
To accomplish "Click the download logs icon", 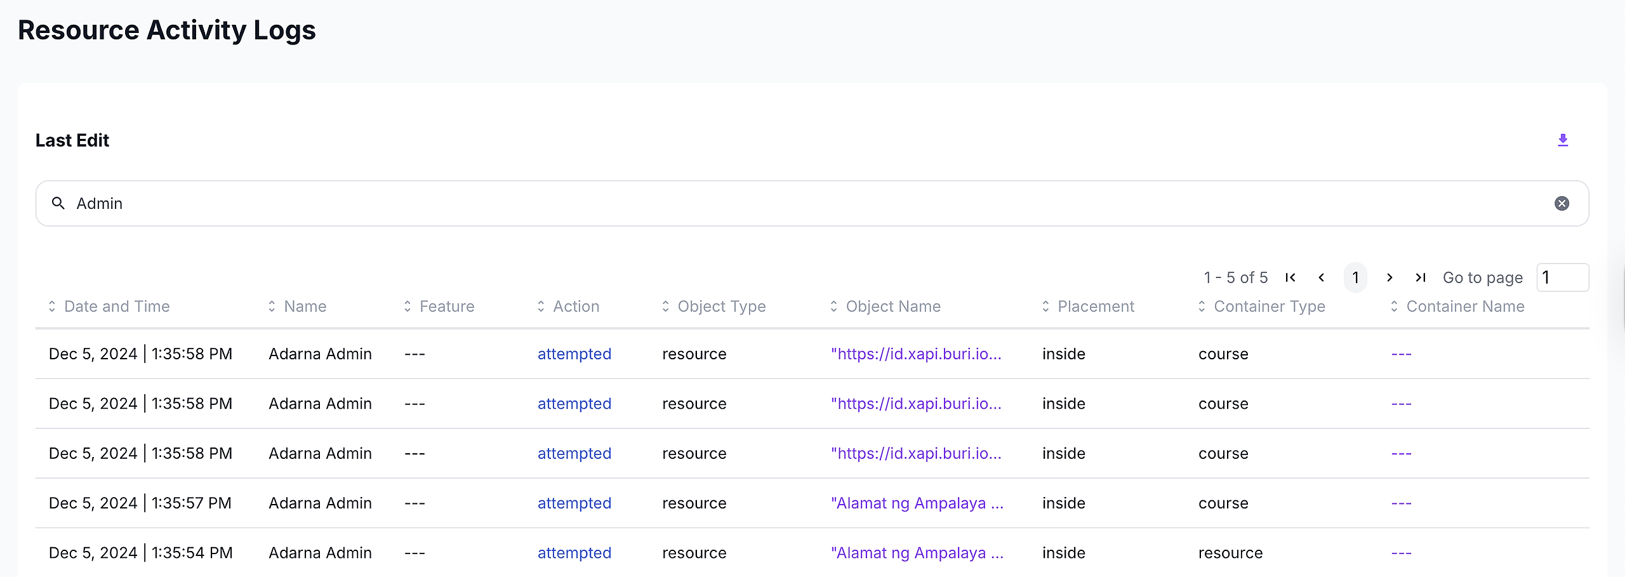I will click(1563, 140).
